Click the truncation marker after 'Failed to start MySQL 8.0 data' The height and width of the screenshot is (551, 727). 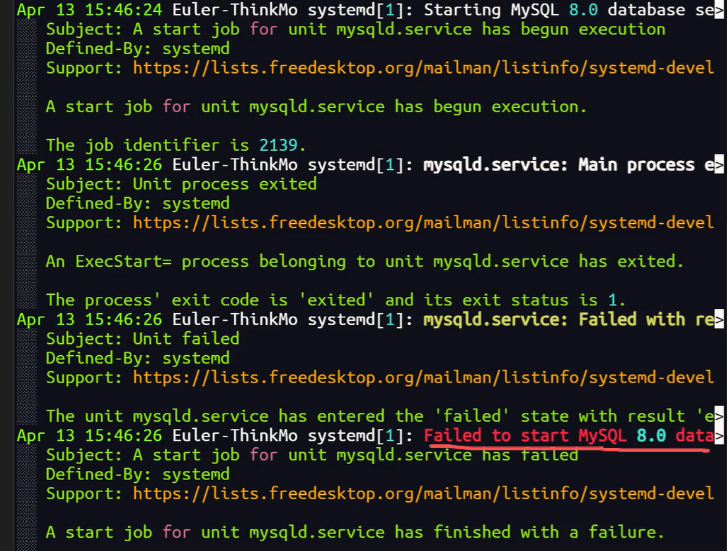[x=719, y=436]
